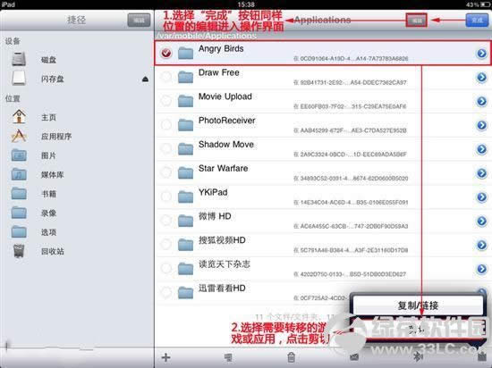
Task: Click the Draw Free folder icon
Action: [x=185, y=77]
